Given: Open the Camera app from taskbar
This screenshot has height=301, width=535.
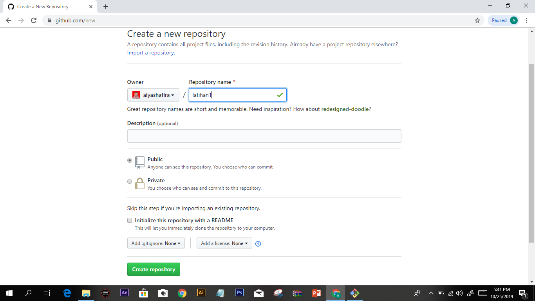Looking at the screenshot, I should [x=163, y=293].
